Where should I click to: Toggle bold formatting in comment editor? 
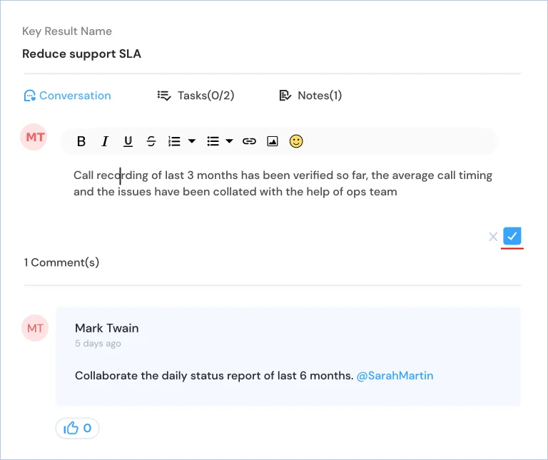[x=81, y=141]
